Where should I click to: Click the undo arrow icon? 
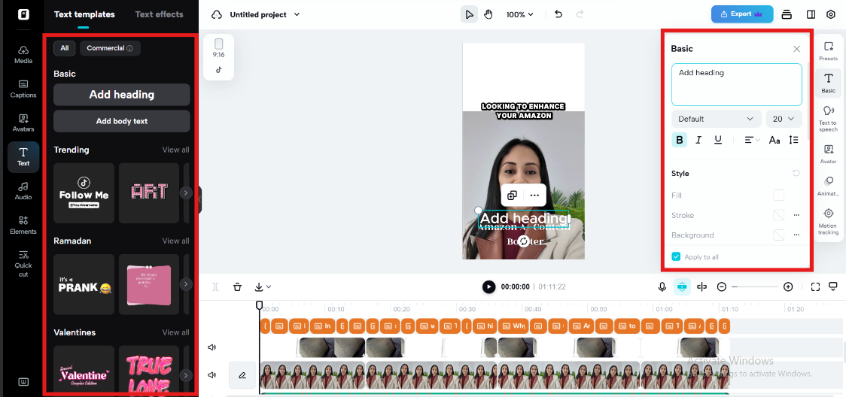(x=558, y=14)
